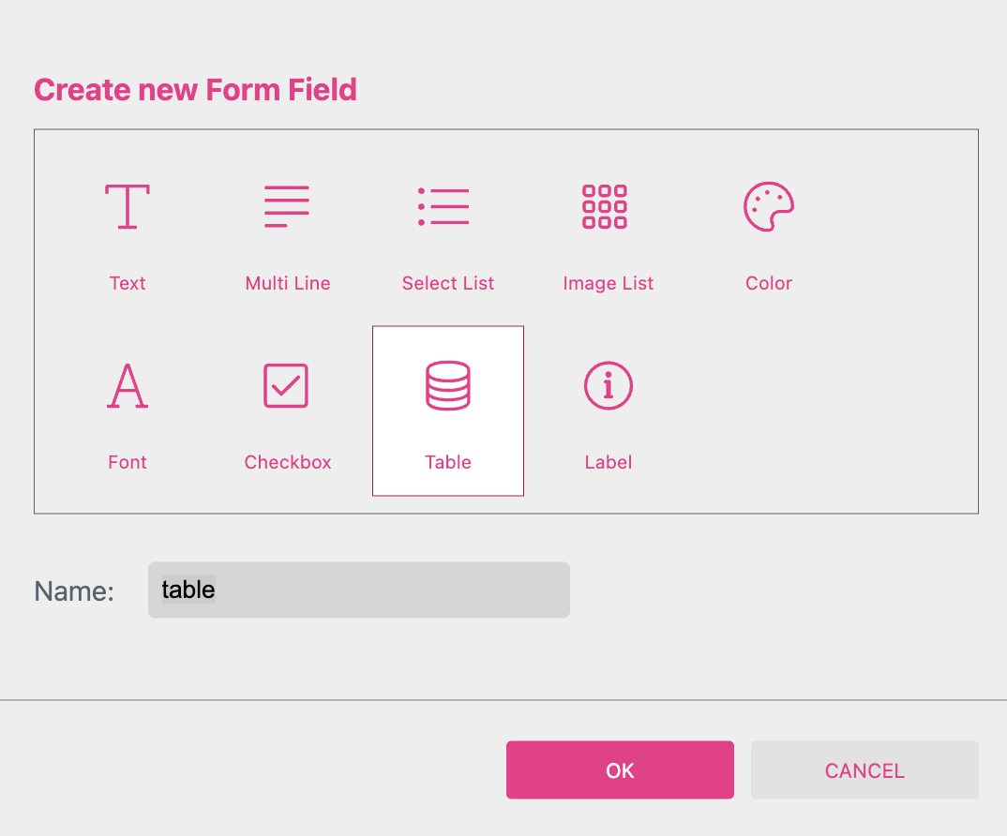The width and height of the screenshot is (1007, 836).
Task: Click the "Text" caption label
Action: pos(128,283)
